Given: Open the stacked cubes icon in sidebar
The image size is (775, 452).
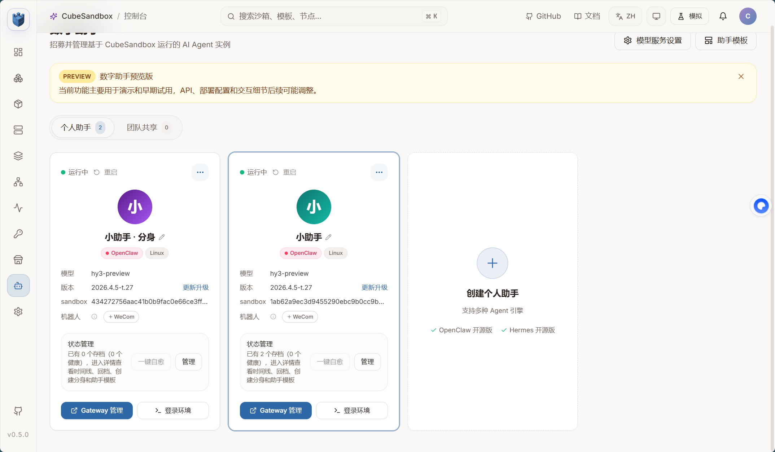Looking at the screenshot, I should pyautogui.click(x=18, y=78).
